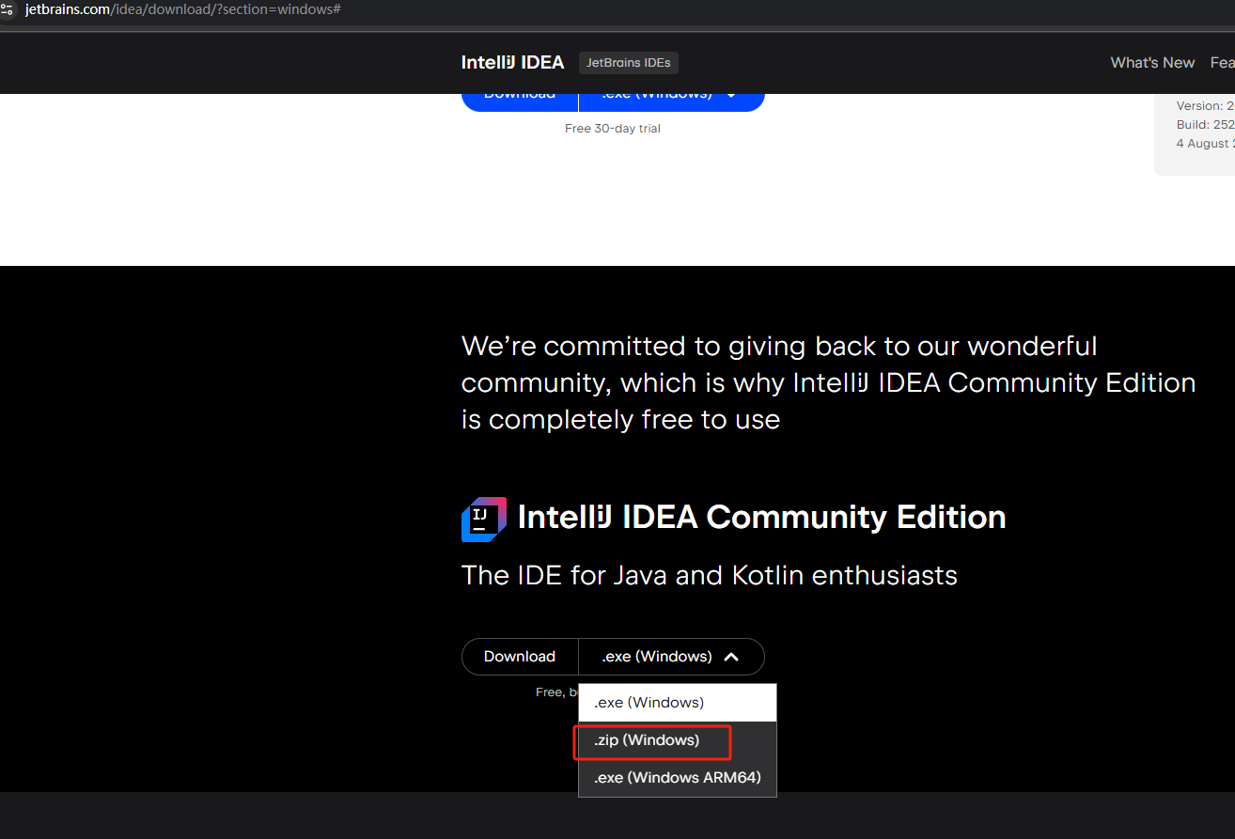The image size is (1235, 839).
Task: Go to What's New in the header
Action: pos(1152,63)
